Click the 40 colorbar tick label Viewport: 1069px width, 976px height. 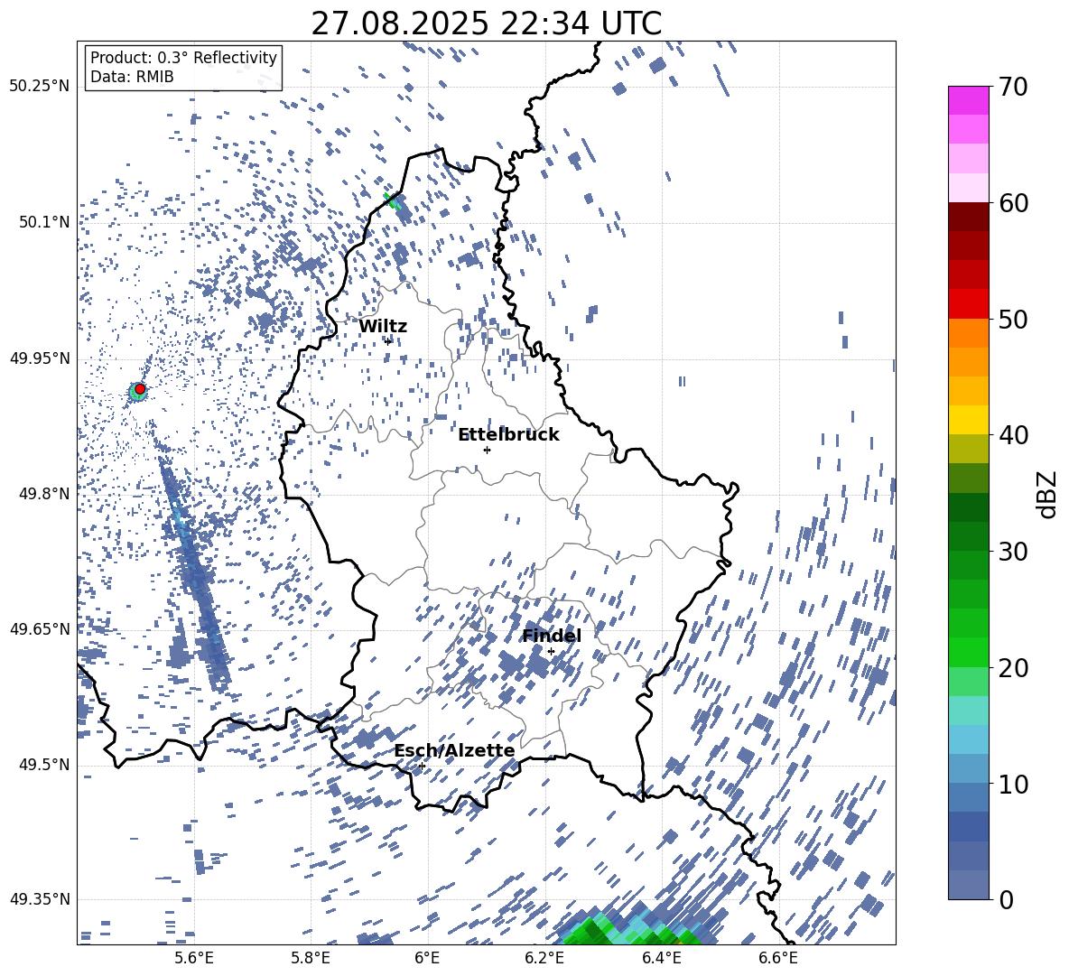1012,435
